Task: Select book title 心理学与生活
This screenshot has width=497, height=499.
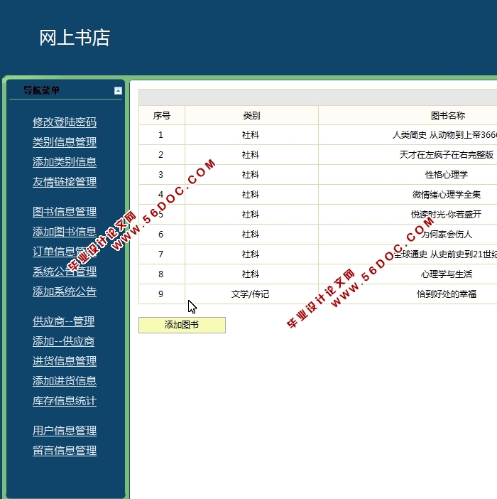Action: [x=447, y=274]
